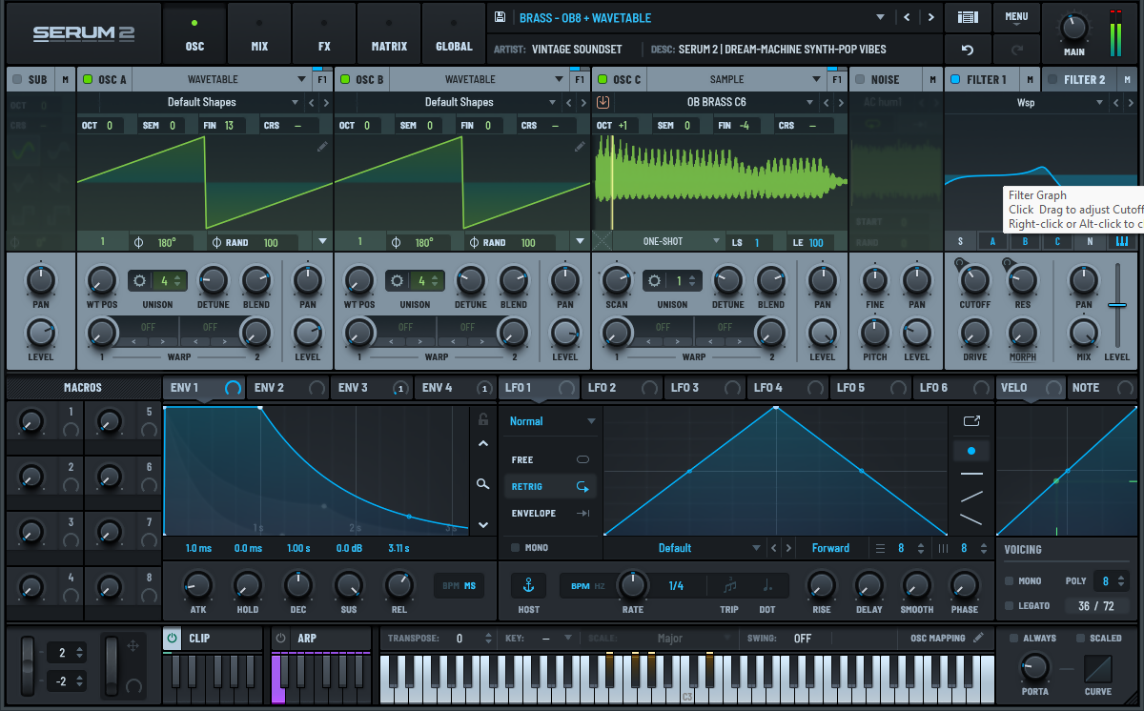Select next OSC A wavetable arrow
Screen dimensions: 1144x711
pyautogui.click(x=325, y=102)
